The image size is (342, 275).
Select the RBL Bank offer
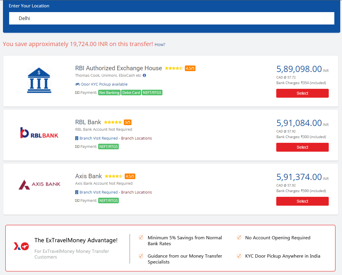[302, 147]
